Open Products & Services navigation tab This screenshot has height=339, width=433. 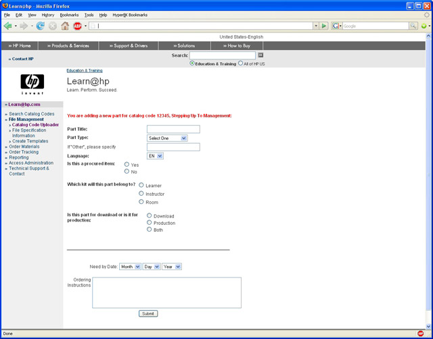coord(68,46)
